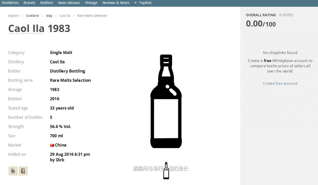Click the large bottle placeholder image

pos(166,101)
